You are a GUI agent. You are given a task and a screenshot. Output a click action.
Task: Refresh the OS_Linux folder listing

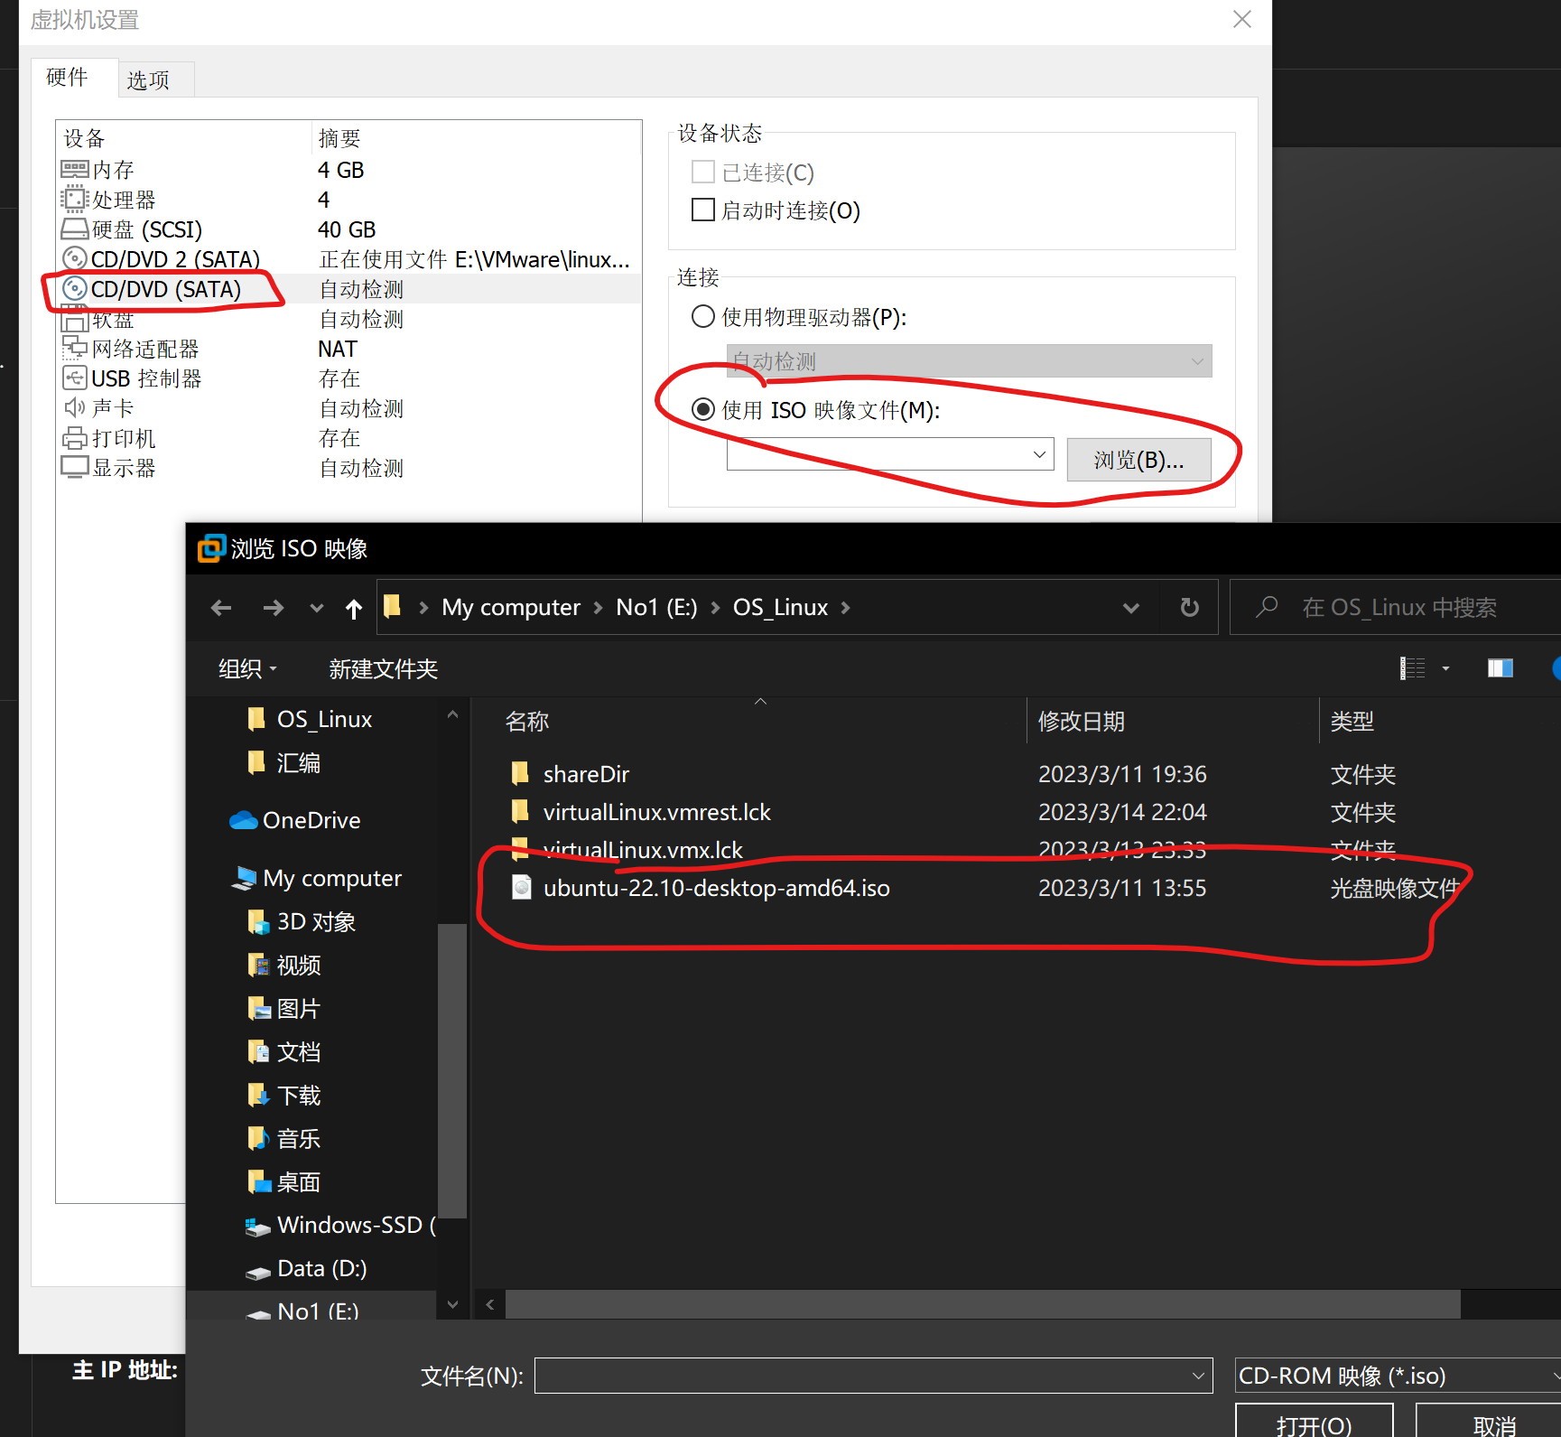[x=1190, y=607]
